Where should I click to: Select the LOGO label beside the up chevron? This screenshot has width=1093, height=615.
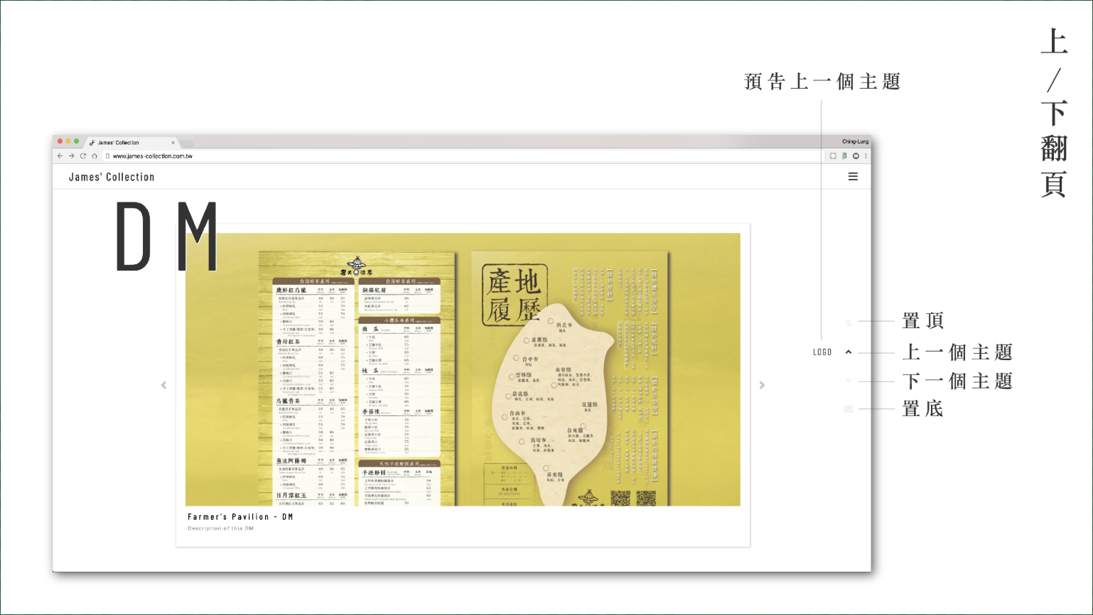pos(822,352)
